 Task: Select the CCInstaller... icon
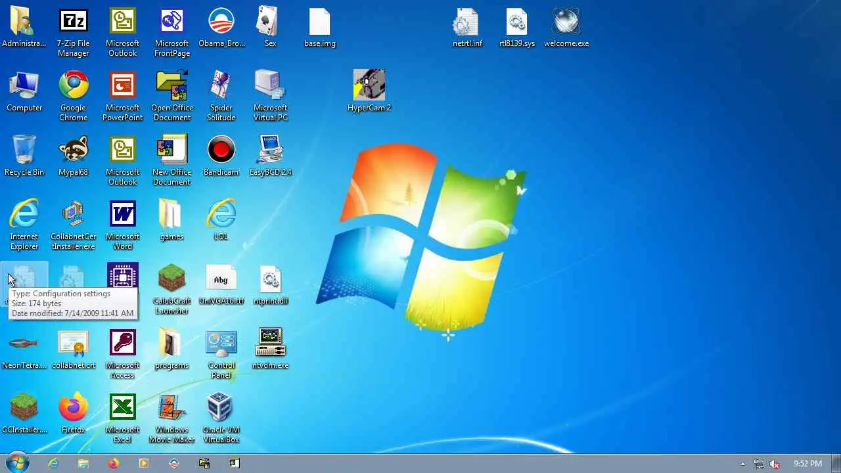pyautogui.click(x=24, y=413)
